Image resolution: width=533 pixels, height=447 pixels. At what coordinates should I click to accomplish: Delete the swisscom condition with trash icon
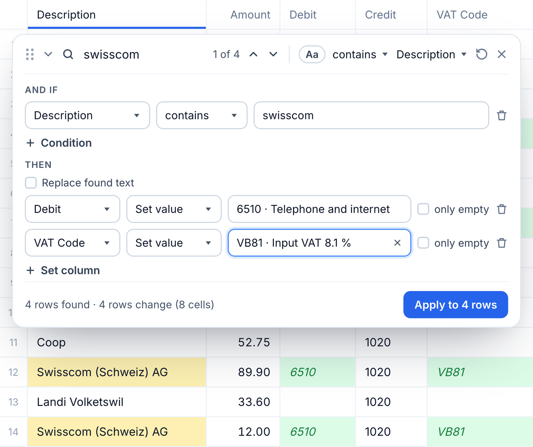[x=502, y=115]
